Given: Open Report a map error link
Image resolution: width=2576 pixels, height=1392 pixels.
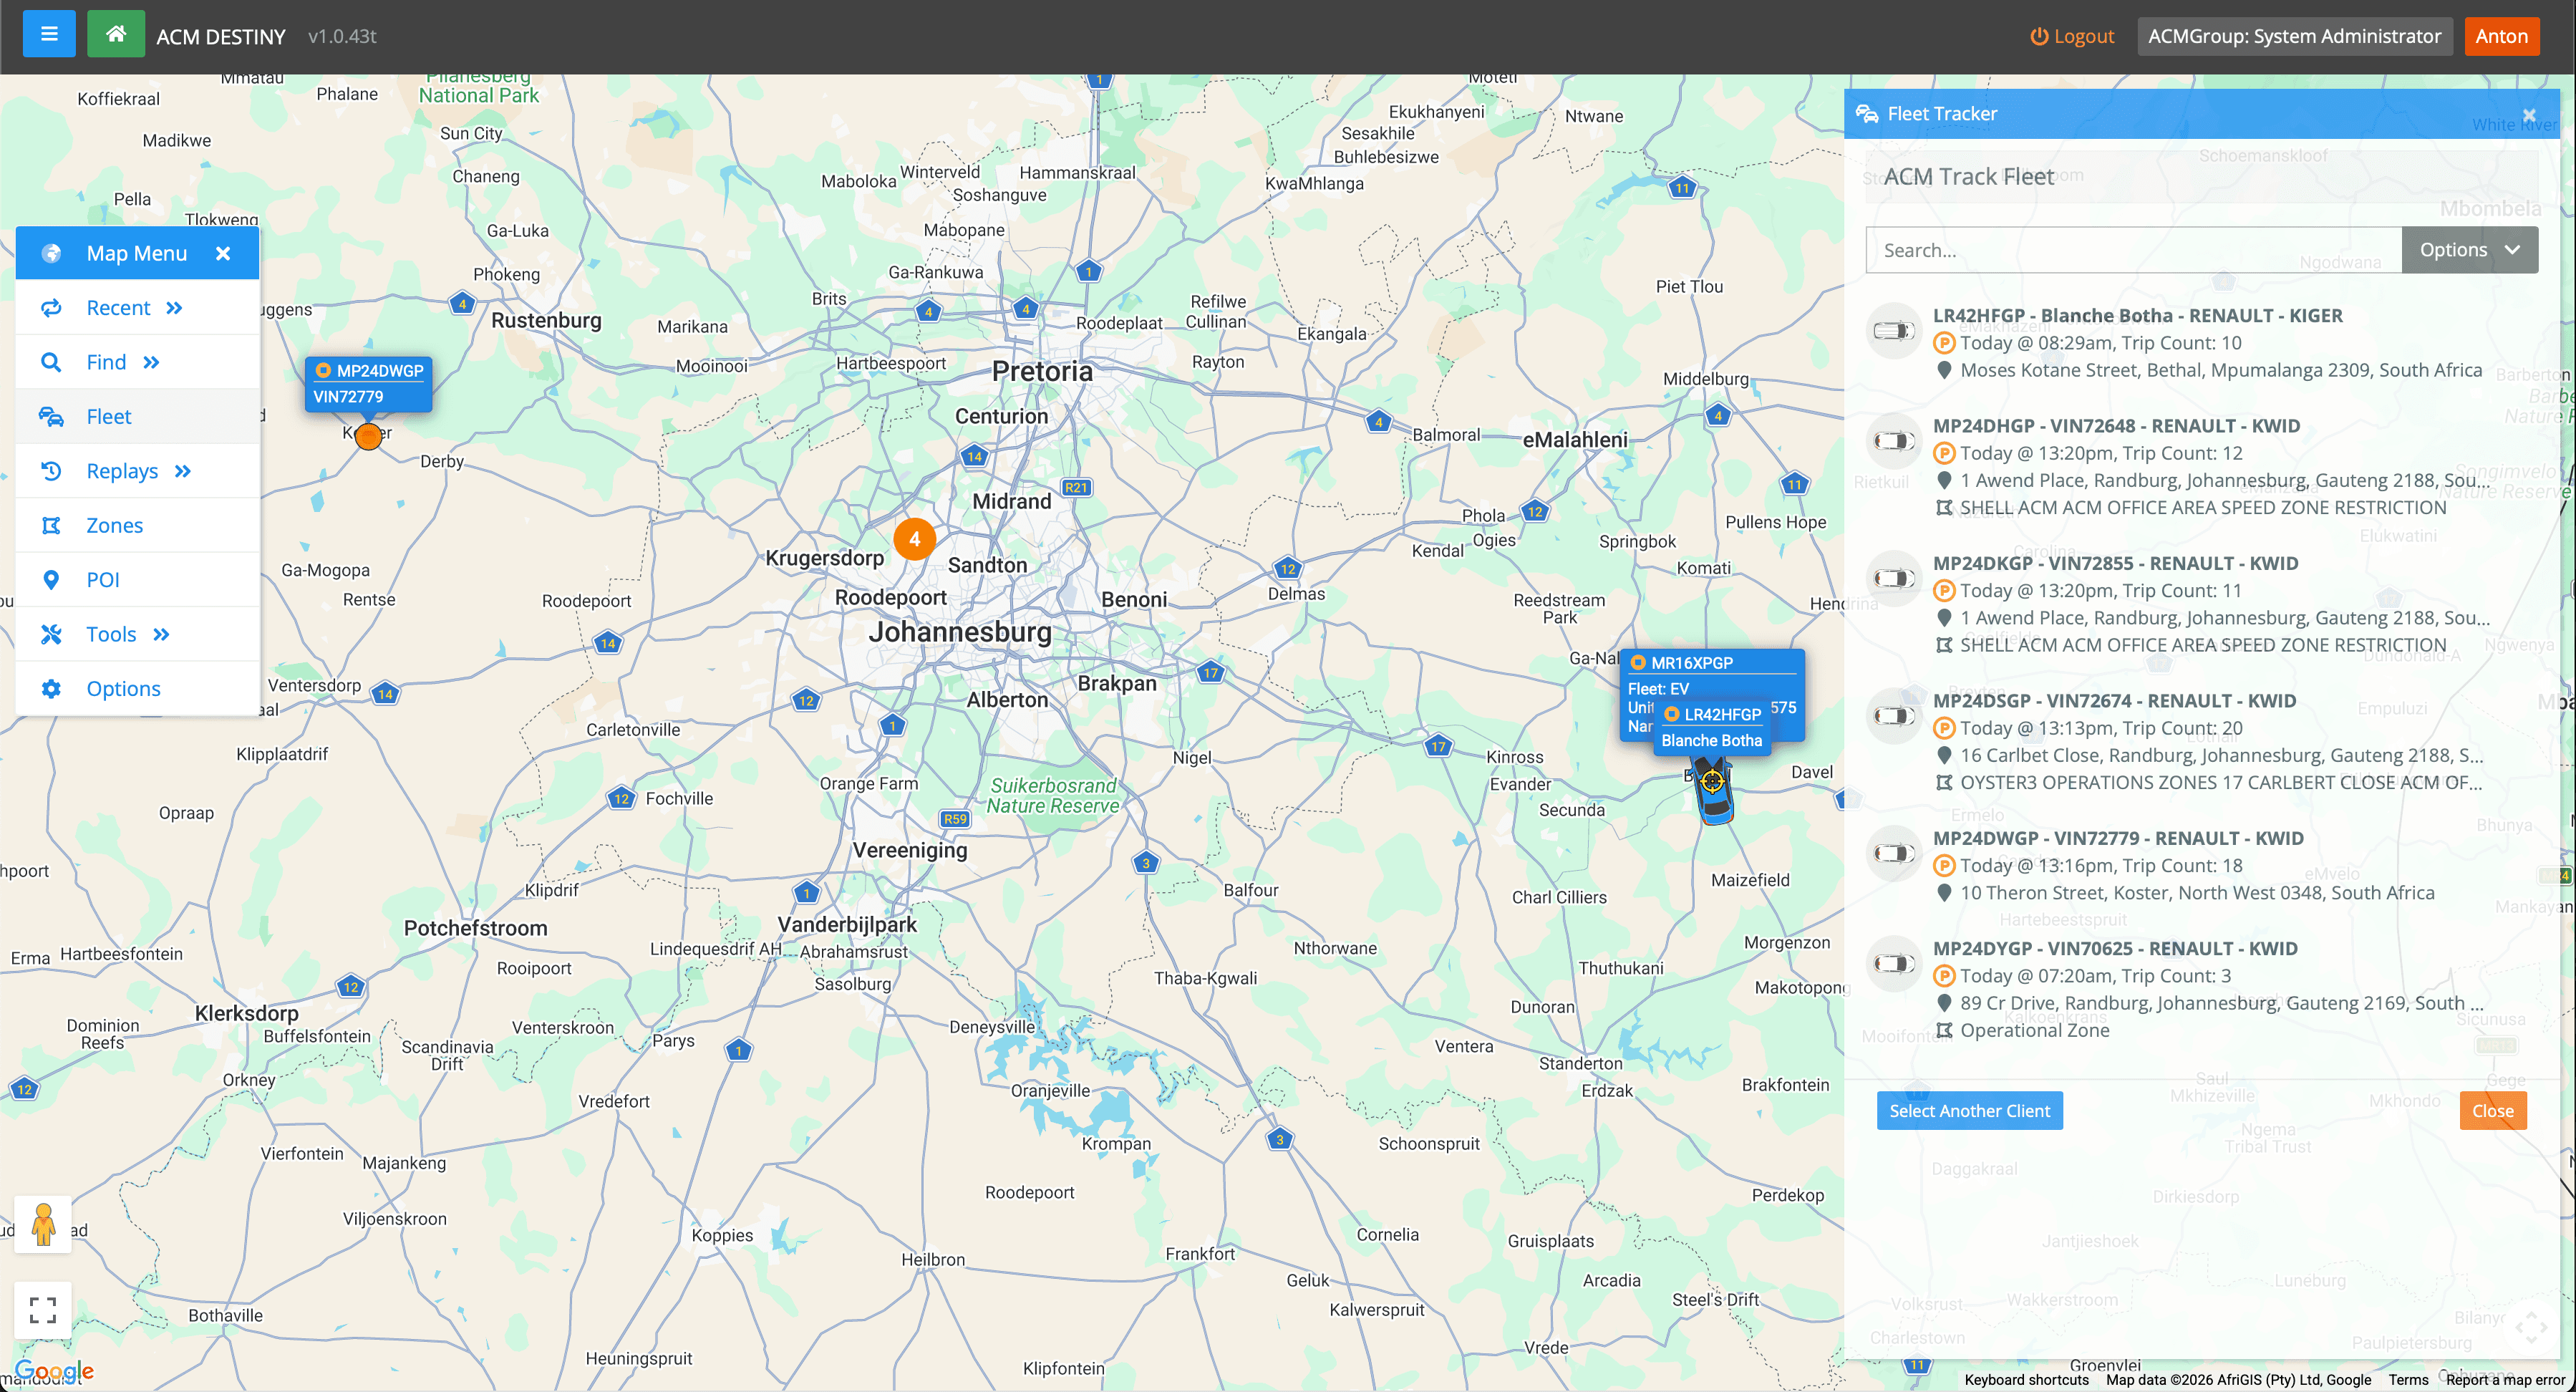Looking at the screenshot, I should (x=2505, y=1380).
